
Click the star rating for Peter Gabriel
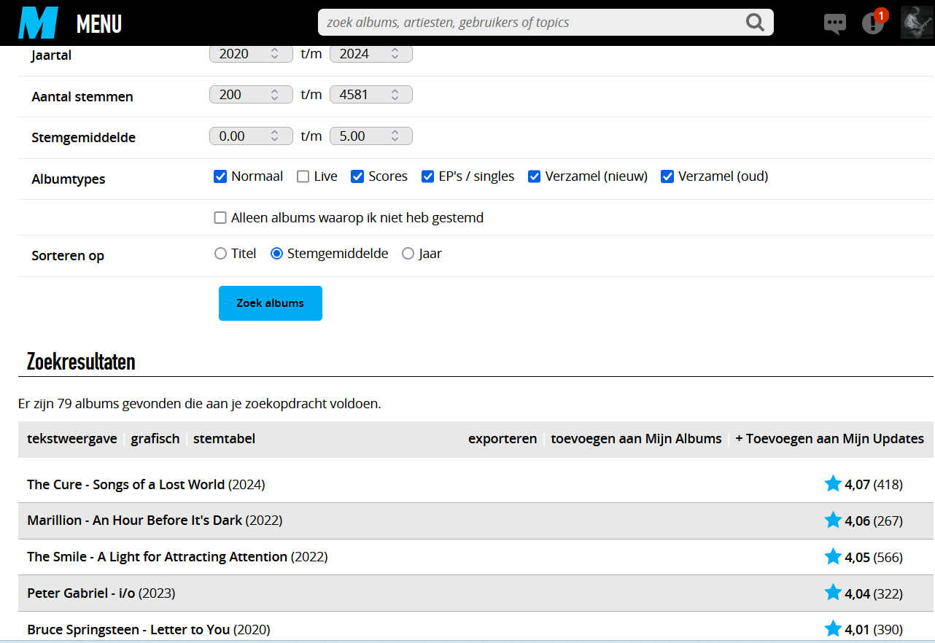tap(833, 592)
